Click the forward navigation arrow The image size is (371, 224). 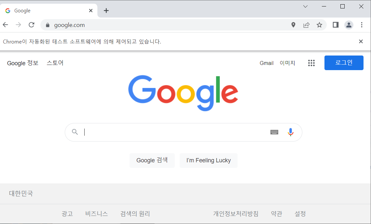click(x=18, y=25)
